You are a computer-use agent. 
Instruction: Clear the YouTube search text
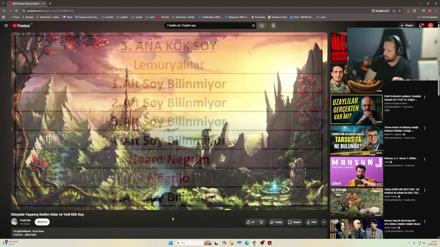[x=253, y=25]
